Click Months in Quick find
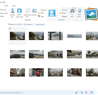Screen dimensions: 98x95 [64, 10]
